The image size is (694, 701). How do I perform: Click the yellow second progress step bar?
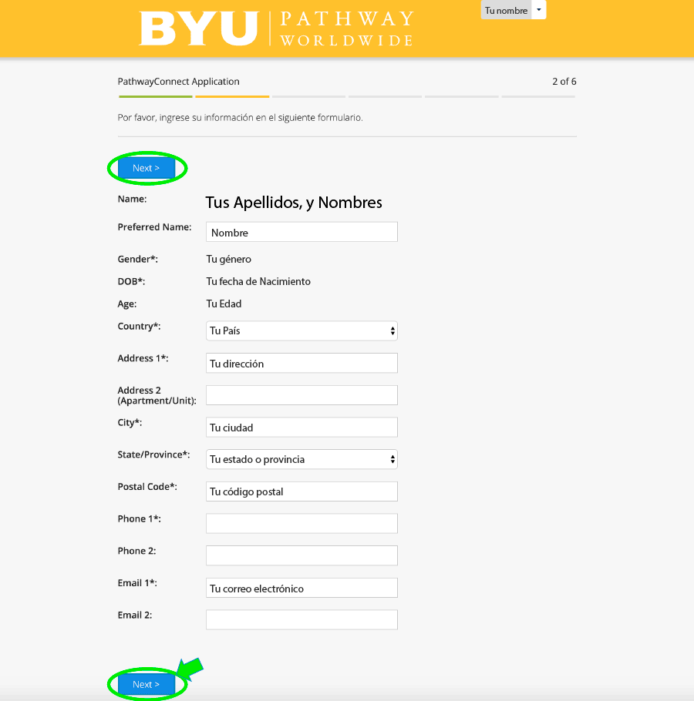click(x=232, y=96)
